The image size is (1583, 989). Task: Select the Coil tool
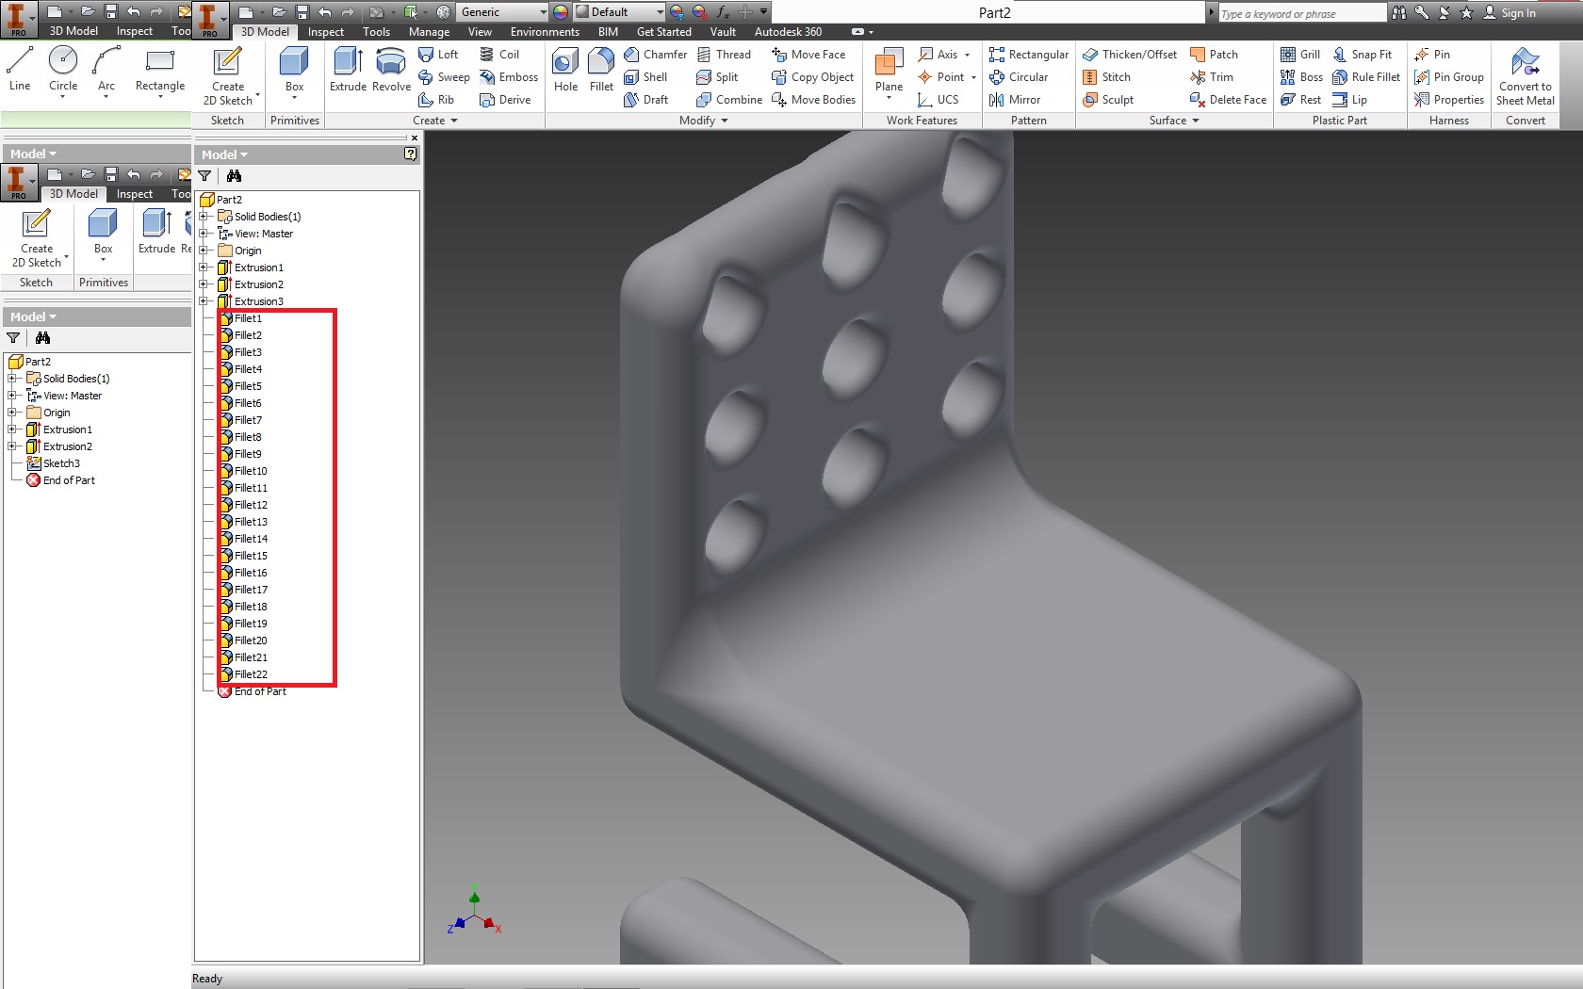pos(499,55)
